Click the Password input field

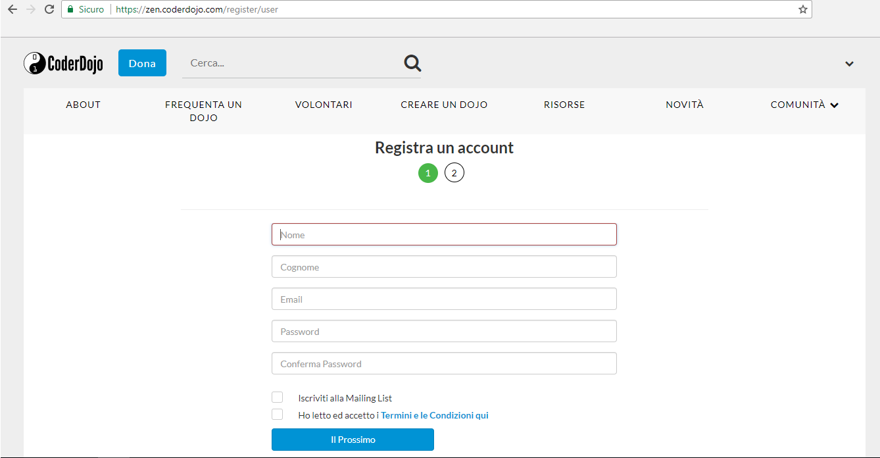[444, 331]
